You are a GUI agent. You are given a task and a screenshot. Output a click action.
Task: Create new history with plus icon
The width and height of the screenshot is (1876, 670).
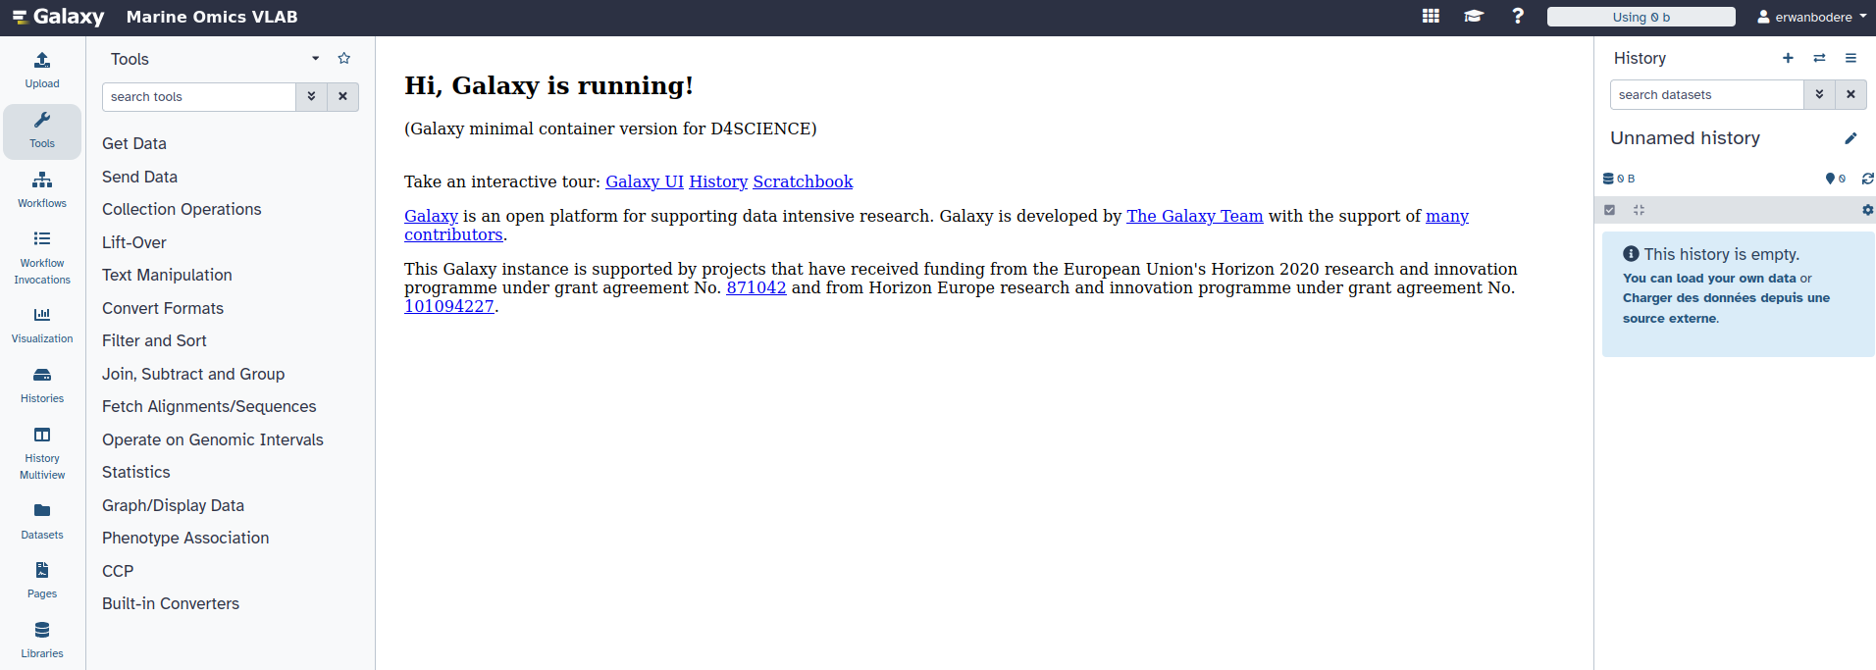pos(1788,58)
